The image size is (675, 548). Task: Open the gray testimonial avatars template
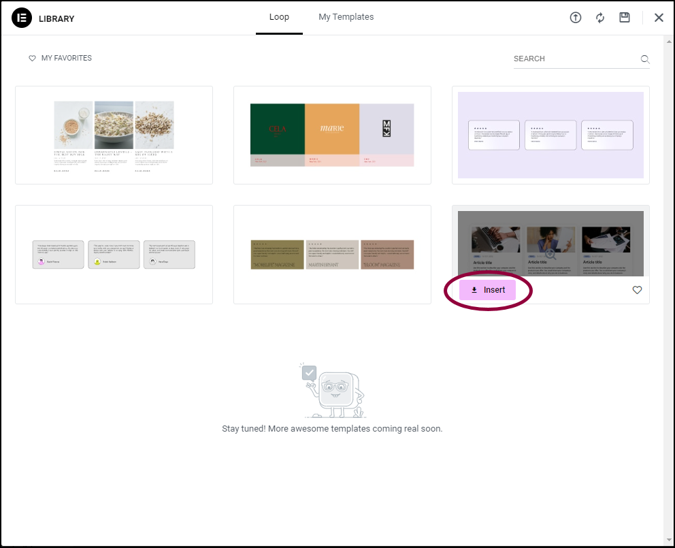pos(114,255)
